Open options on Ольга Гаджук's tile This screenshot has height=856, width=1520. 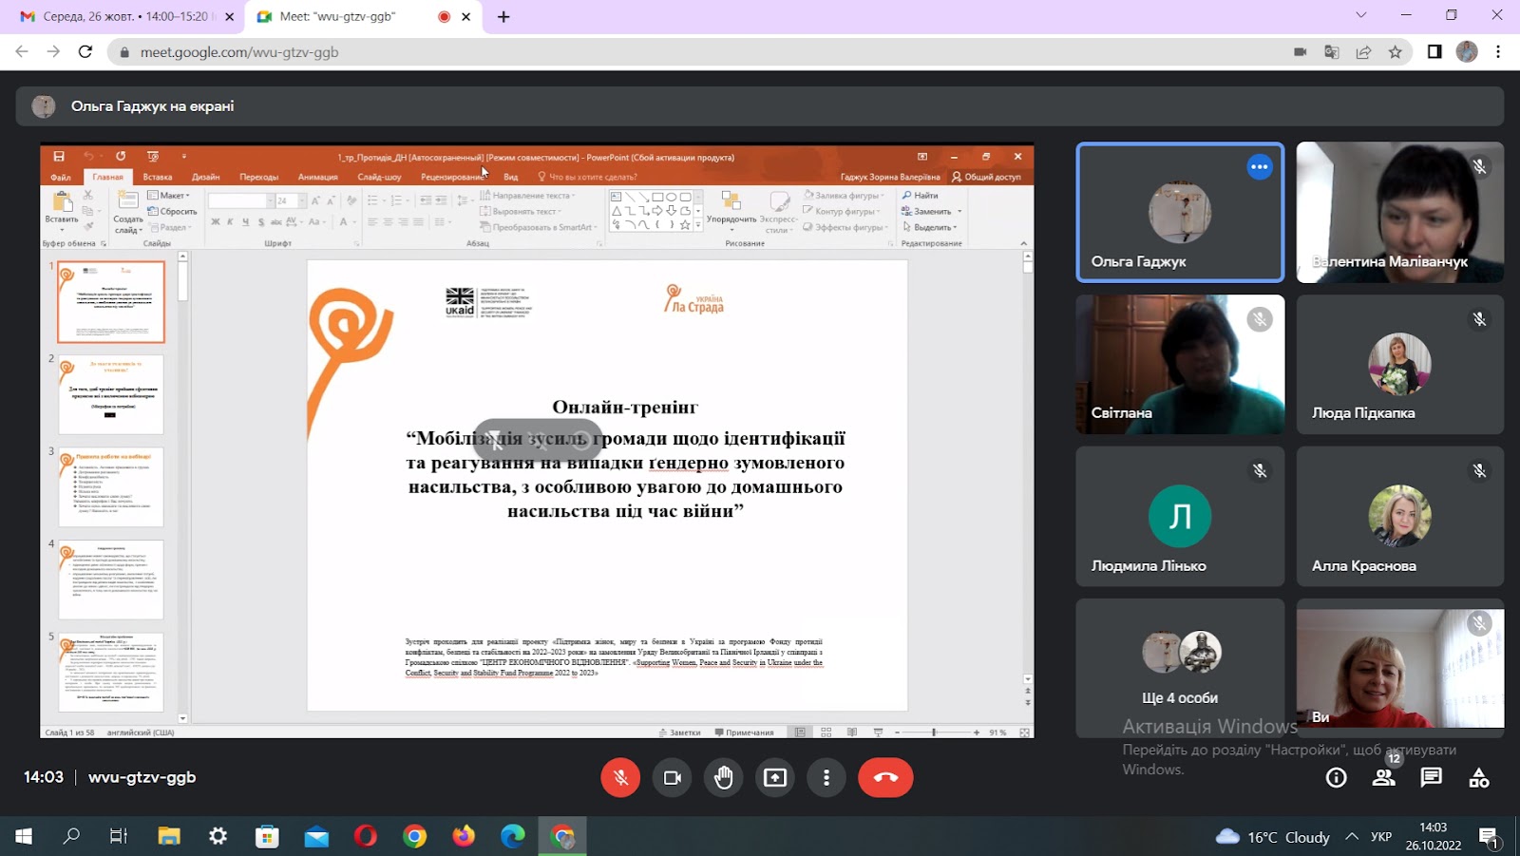click(x=1260, y=166)
